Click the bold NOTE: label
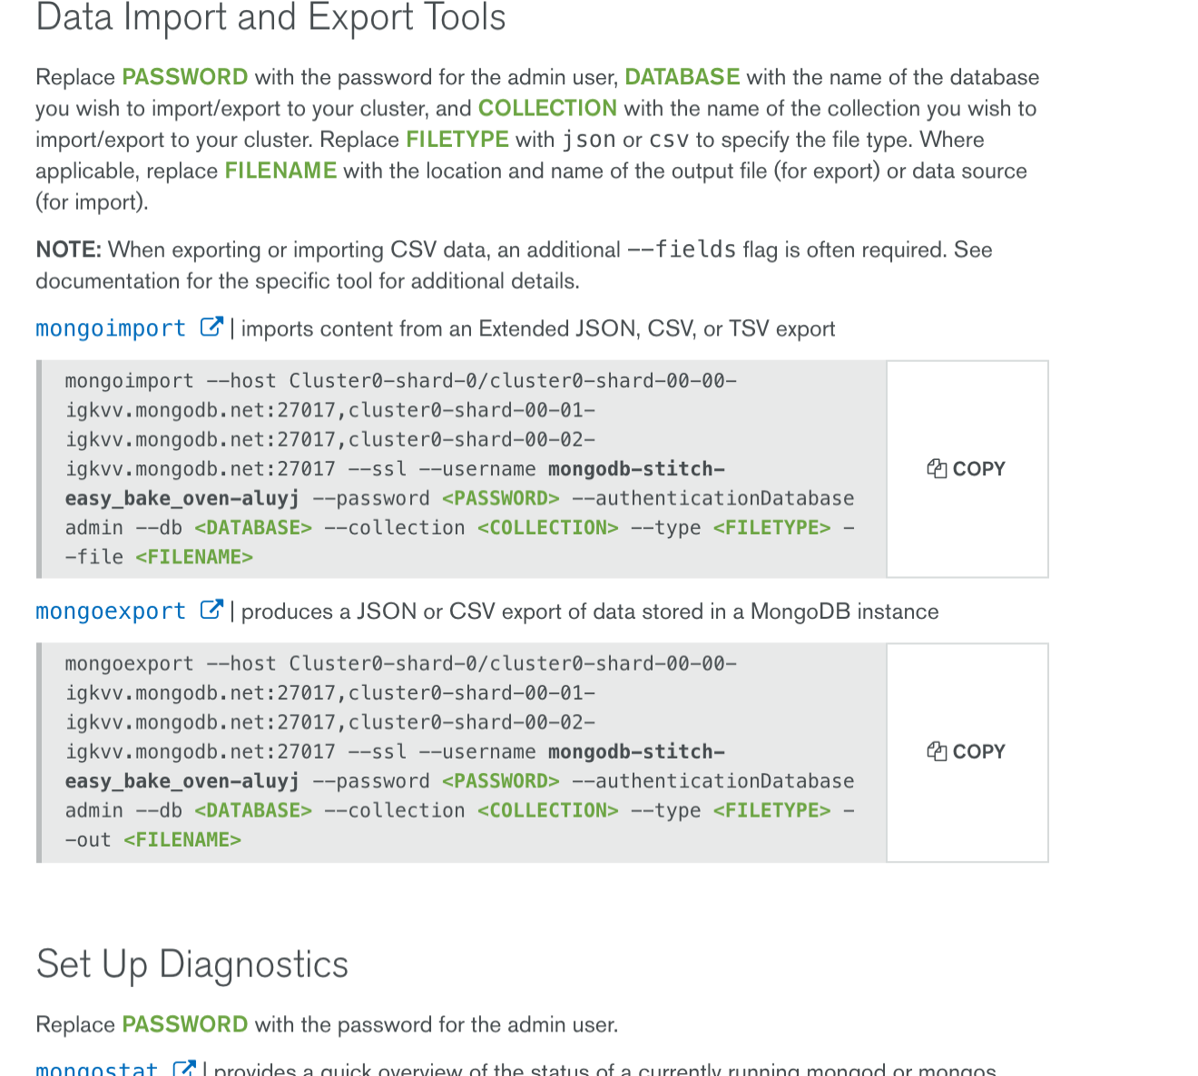1198x1076 pixels. click(68, 250)
